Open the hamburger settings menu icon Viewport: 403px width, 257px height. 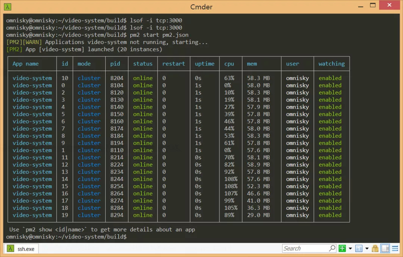(x=396, y=248)
